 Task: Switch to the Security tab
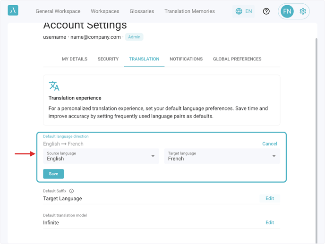pos(108,59)
